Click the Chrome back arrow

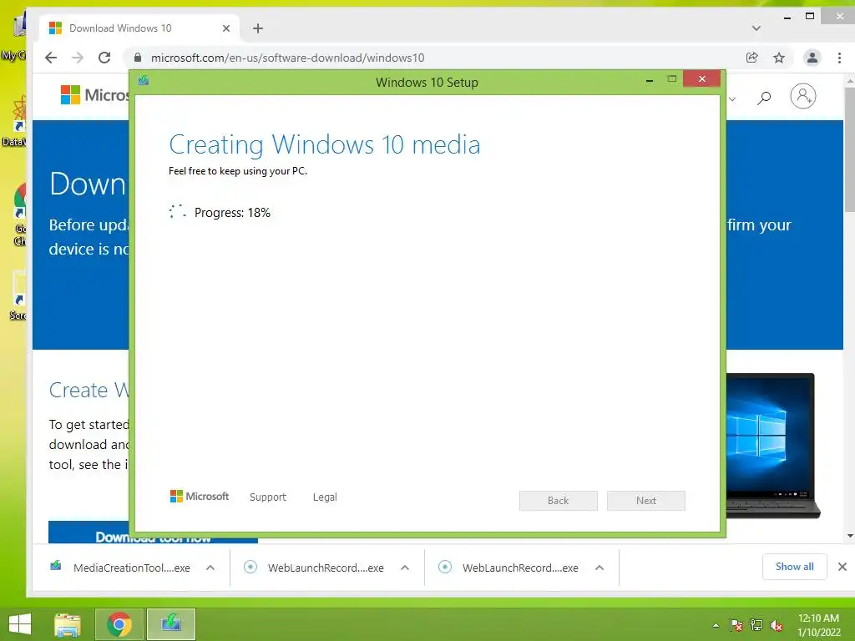51,58
